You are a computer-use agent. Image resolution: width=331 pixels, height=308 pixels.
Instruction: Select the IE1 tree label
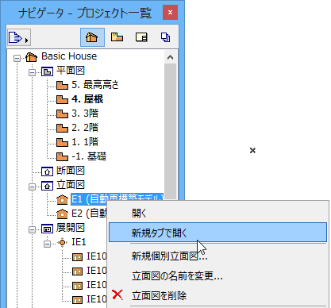(79, 242)
